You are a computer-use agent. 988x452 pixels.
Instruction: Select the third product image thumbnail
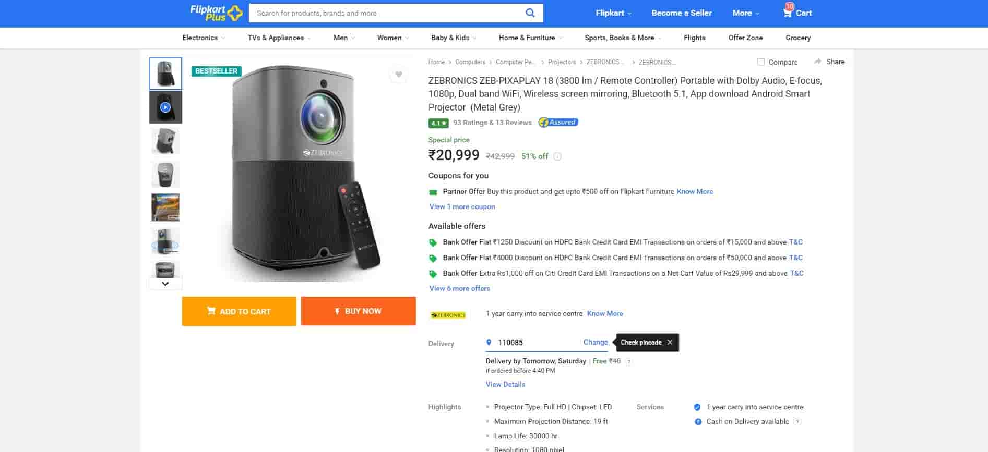165,141
